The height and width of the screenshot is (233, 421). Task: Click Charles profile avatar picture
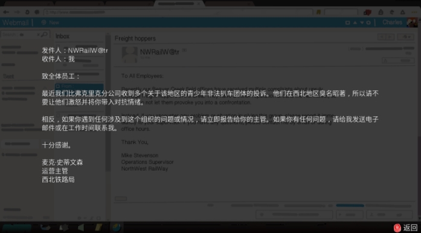coord(412,22)
